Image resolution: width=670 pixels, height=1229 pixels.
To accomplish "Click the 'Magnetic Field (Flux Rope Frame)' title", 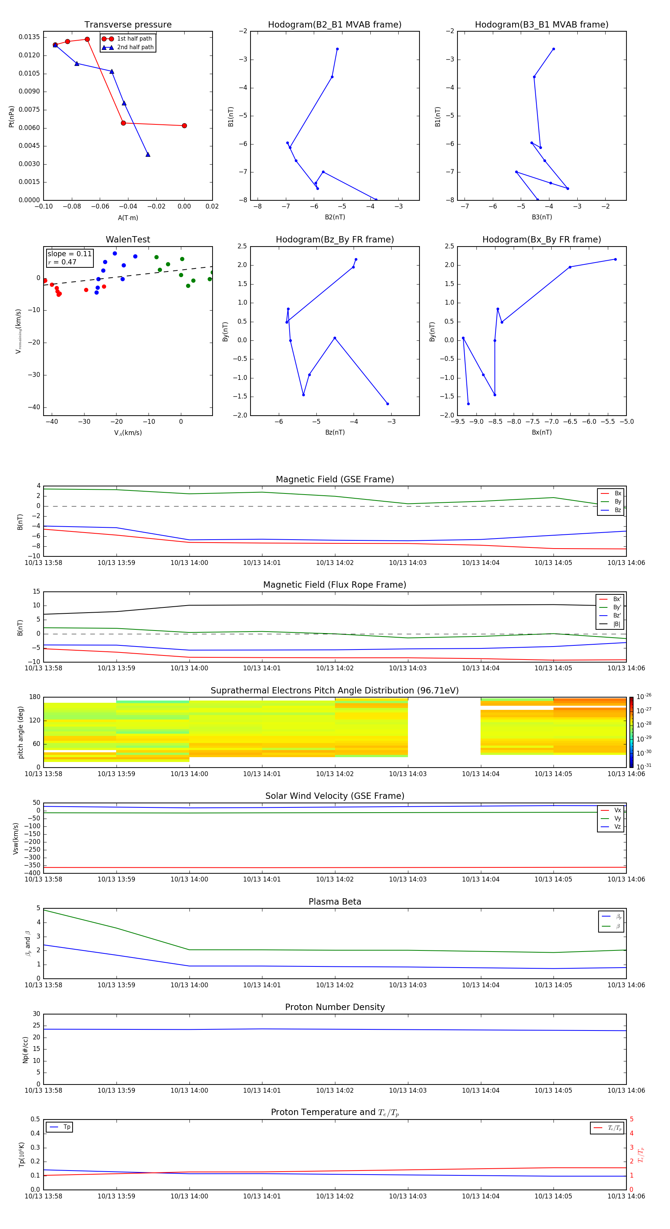I will 335,585.
